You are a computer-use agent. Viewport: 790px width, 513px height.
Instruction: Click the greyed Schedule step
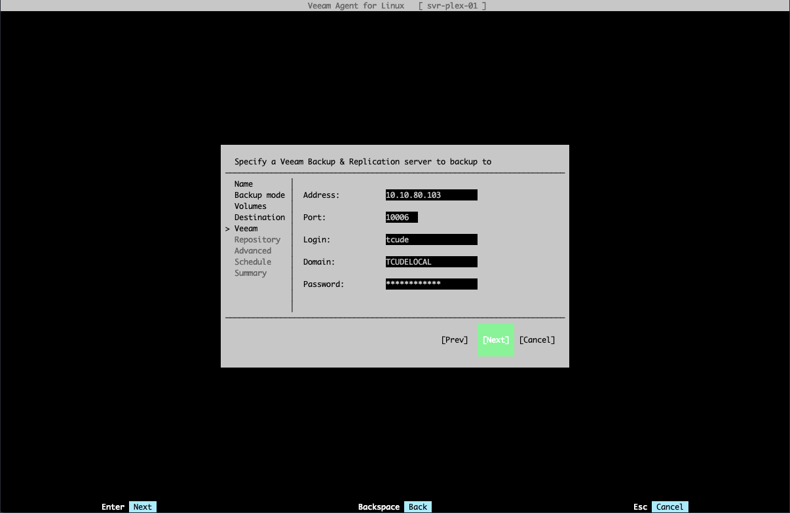point(253,262)
